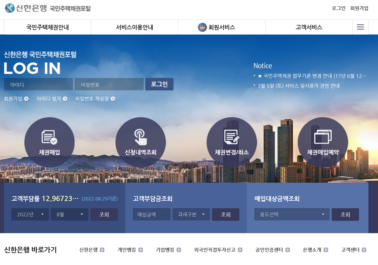378x265 pixels.
Task: Focus the 비밀번호 input field
Action: [109, 84]
